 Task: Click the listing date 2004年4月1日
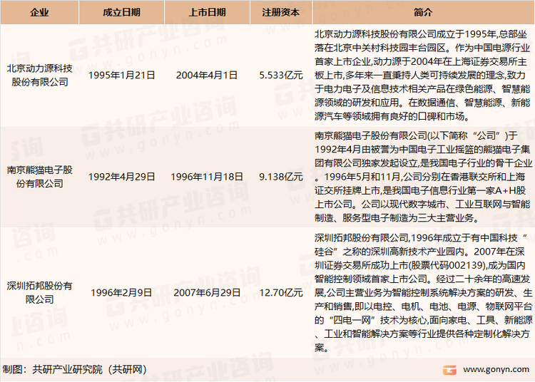(207, 76)
